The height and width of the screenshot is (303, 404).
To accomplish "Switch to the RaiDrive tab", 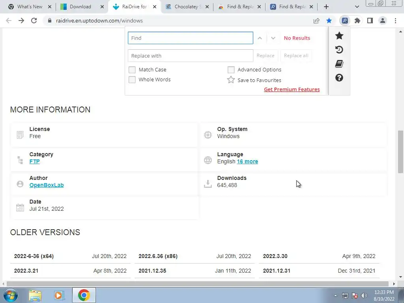I will point(134,7).
